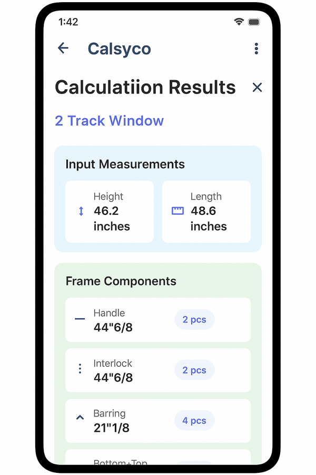This screenshot has width=316, height=475.
Task: Open the 2 Track Window link
Action: (109, 121)
